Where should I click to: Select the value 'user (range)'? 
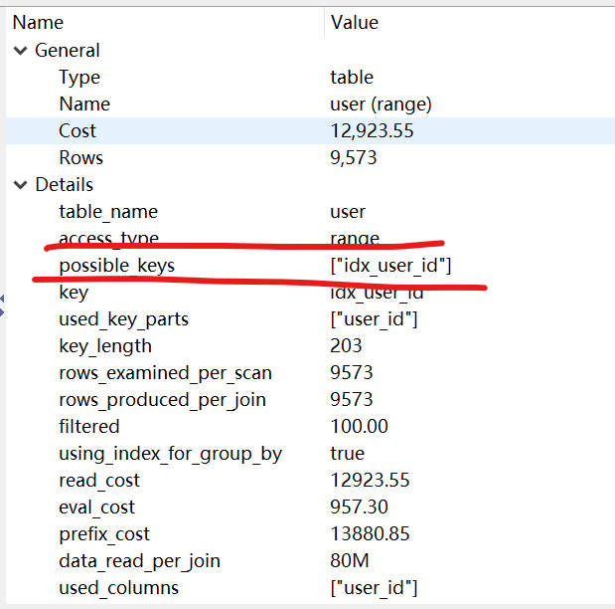click(x=381, y=104)
